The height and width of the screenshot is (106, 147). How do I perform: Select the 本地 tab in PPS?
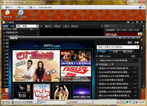(x=12, y=26)
